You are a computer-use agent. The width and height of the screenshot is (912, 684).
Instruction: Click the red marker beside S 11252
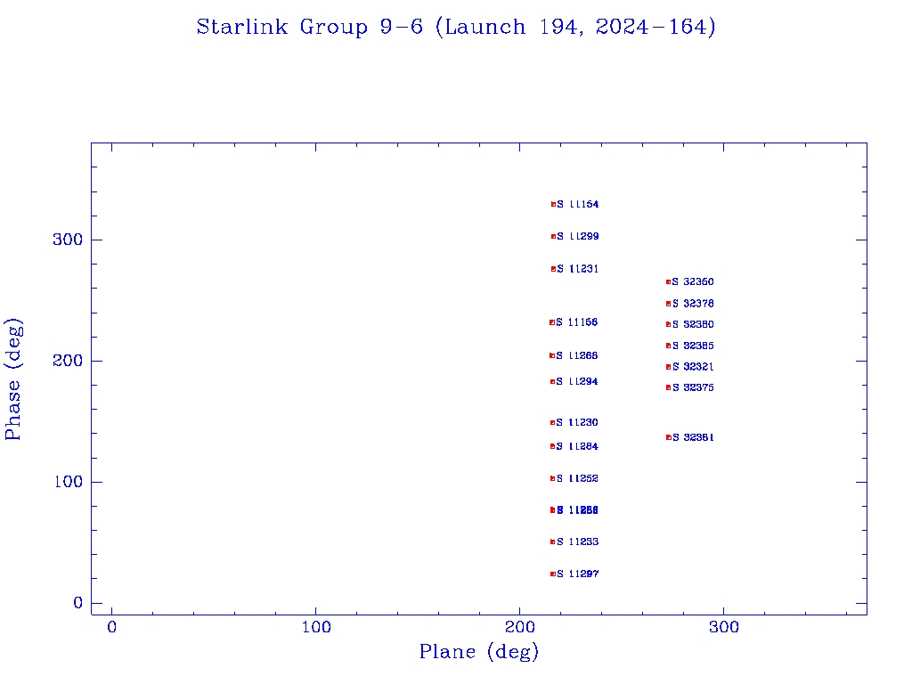coord(552,478)
